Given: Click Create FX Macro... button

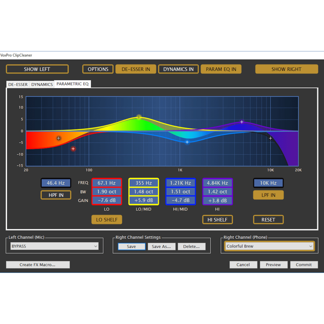Looking at the screenshot, I should tap(38, 265).
